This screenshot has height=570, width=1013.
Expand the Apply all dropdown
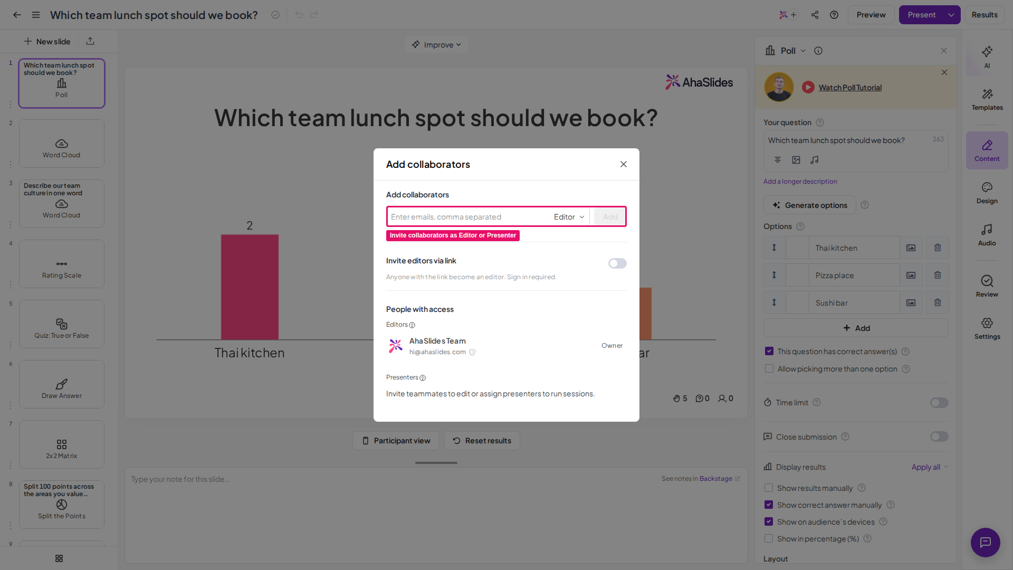point(930,467)
